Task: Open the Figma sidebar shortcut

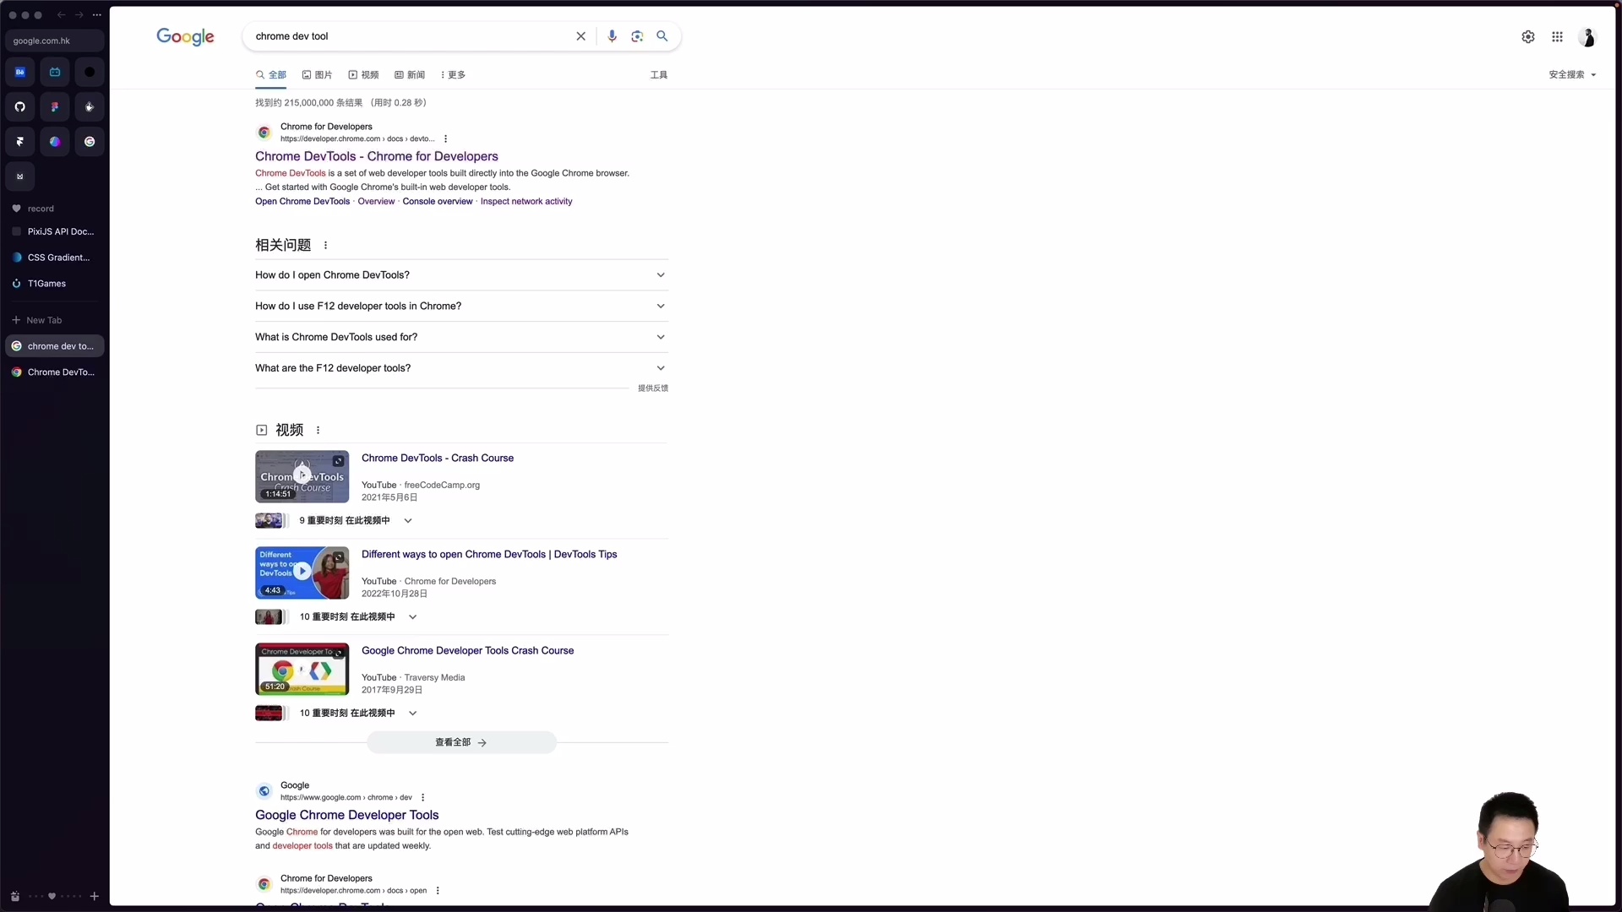Action: [x=55, y=106]
